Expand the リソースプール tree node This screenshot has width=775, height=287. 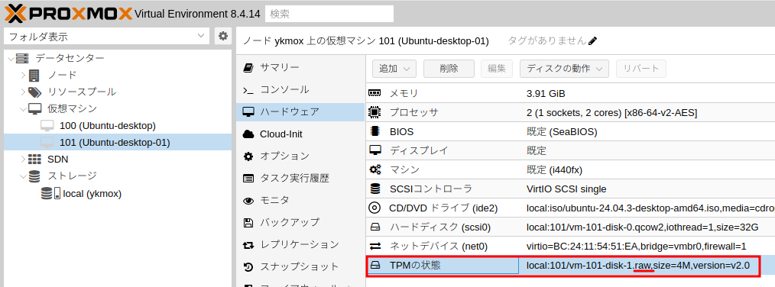point(23,92)
